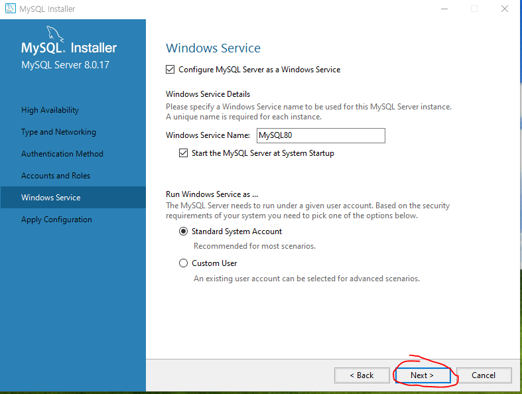
Task: Click the Windows Service page heading
Action: coord(213,48)
